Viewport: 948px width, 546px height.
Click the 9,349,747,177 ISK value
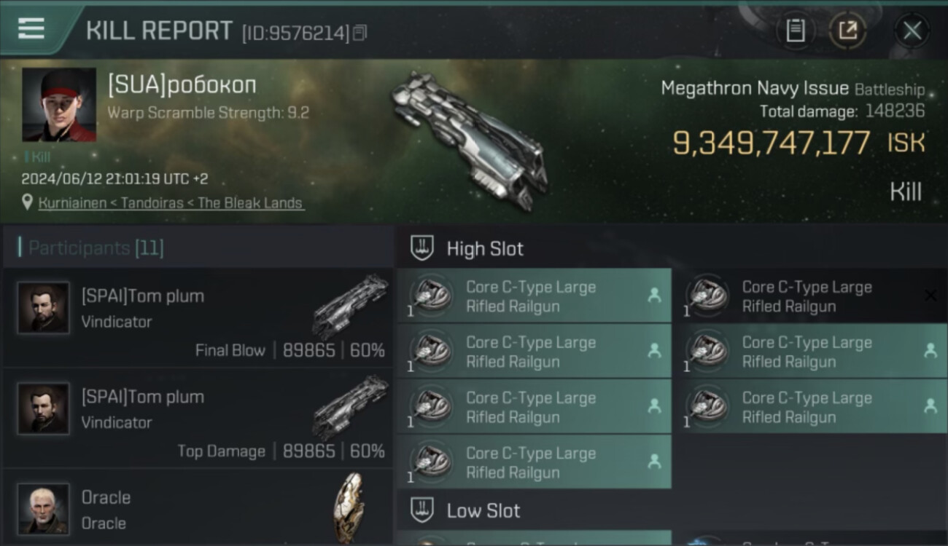click(799, 143)
